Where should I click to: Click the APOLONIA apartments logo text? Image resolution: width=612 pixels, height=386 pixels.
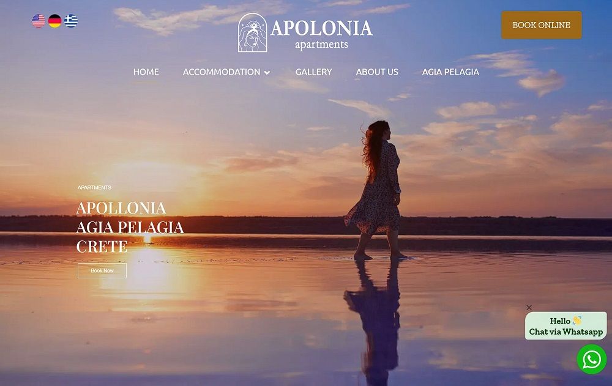[322, 34]
